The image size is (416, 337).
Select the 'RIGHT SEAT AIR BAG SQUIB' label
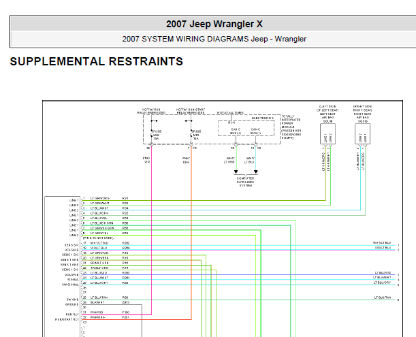point(362,117)
